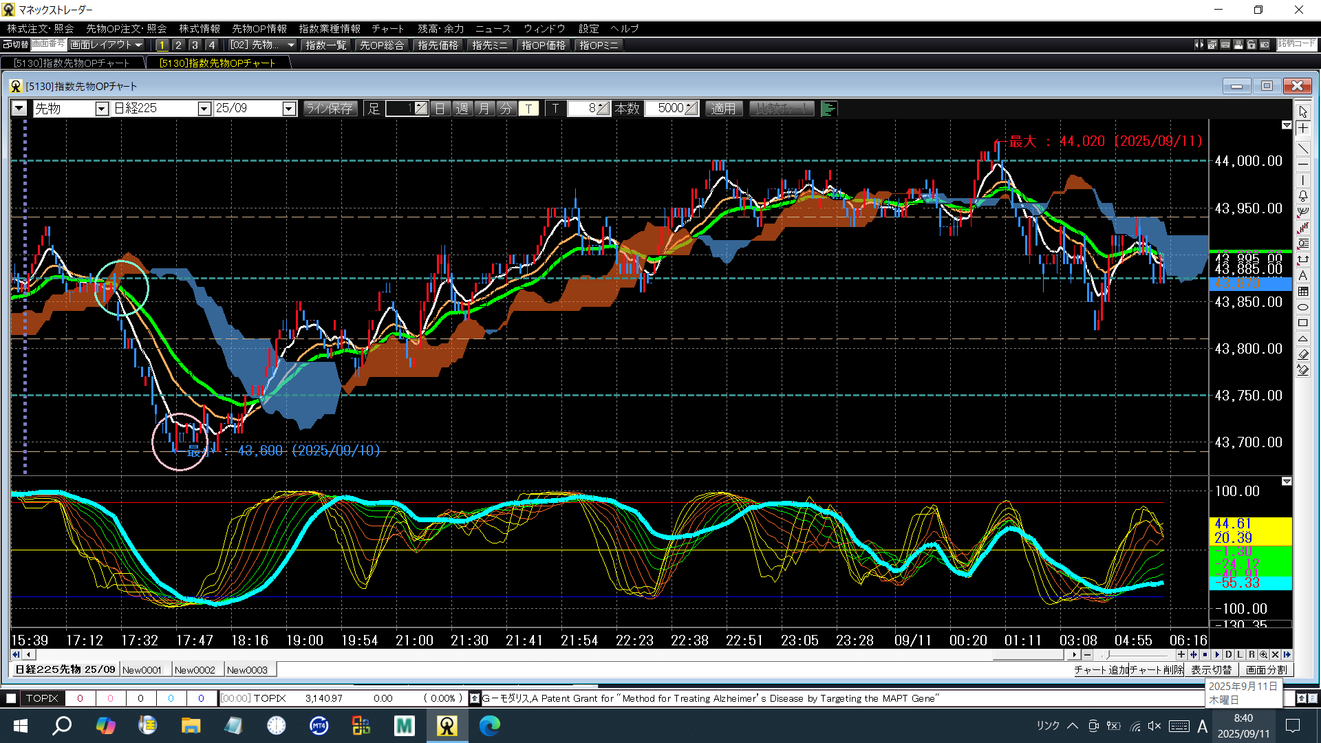Viewport: 1321px width, 743px height.
Task: Select the trend line drawing tool
Action: [1302, 148]
